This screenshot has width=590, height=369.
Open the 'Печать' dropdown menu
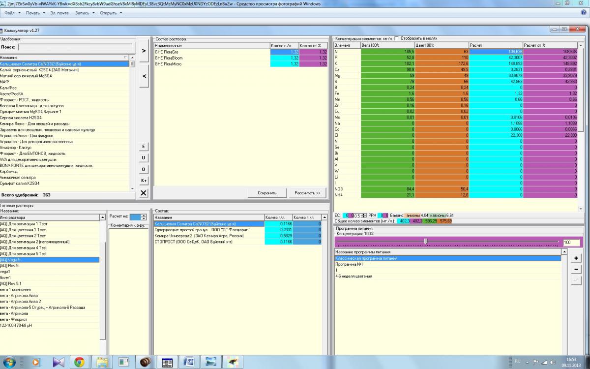[x=35, y=13]
